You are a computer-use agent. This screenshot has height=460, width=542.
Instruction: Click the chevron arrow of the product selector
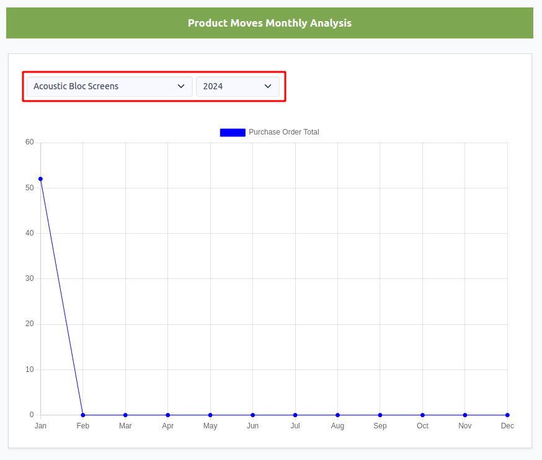pyautogui.click(x=181, y=86)
